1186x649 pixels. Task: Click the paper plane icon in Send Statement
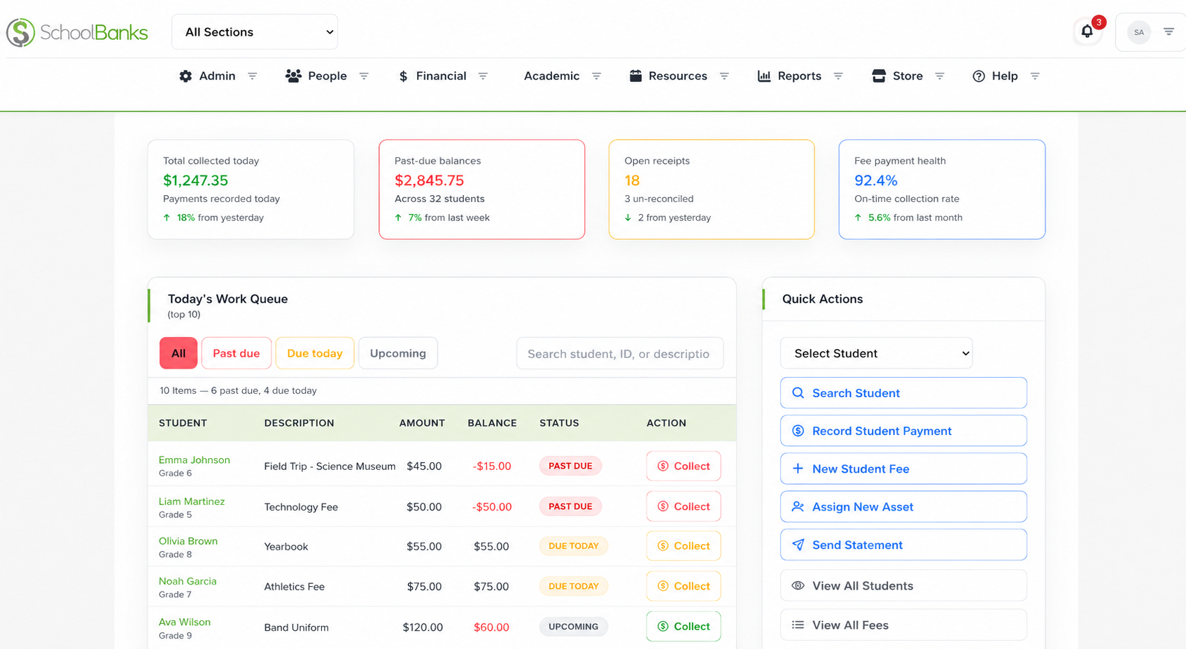798,544
